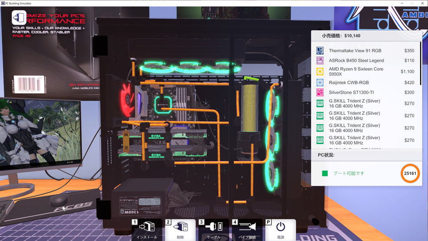This screenshot has height=241, width=428.
Task: Click the RAM icon of the second G.SKILL Trident Z
Action: (x=320, y=116)
